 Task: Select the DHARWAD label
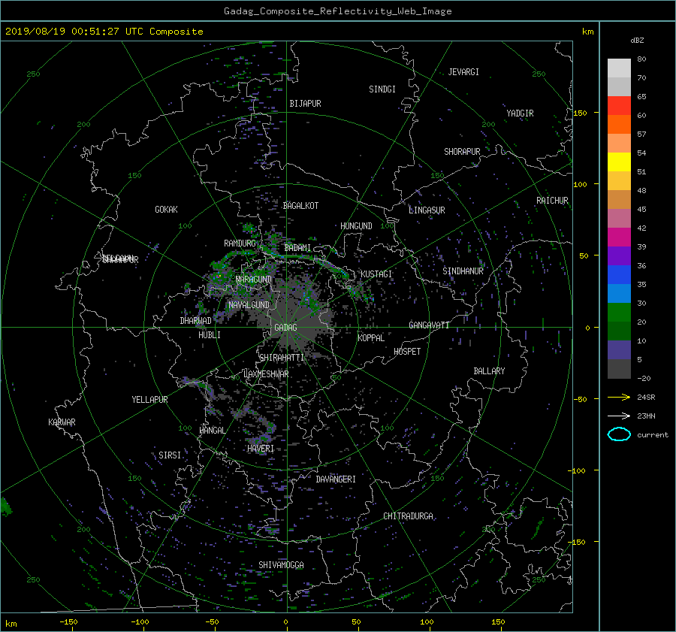click(x=196, y=321)
